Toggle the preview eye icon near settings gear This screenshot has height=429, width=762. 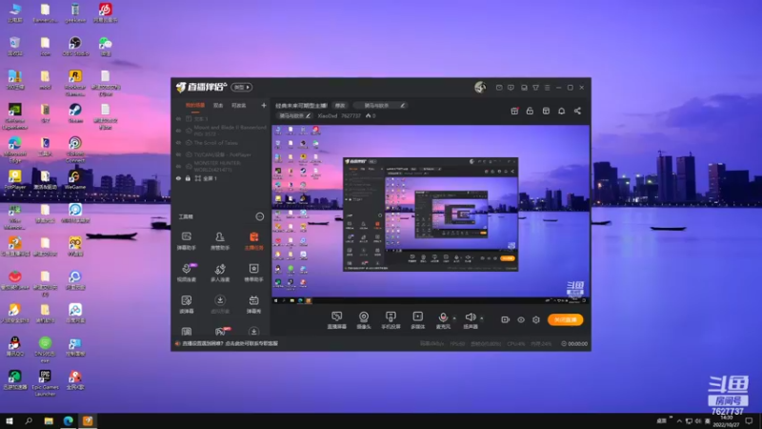(x=521, y=319)
